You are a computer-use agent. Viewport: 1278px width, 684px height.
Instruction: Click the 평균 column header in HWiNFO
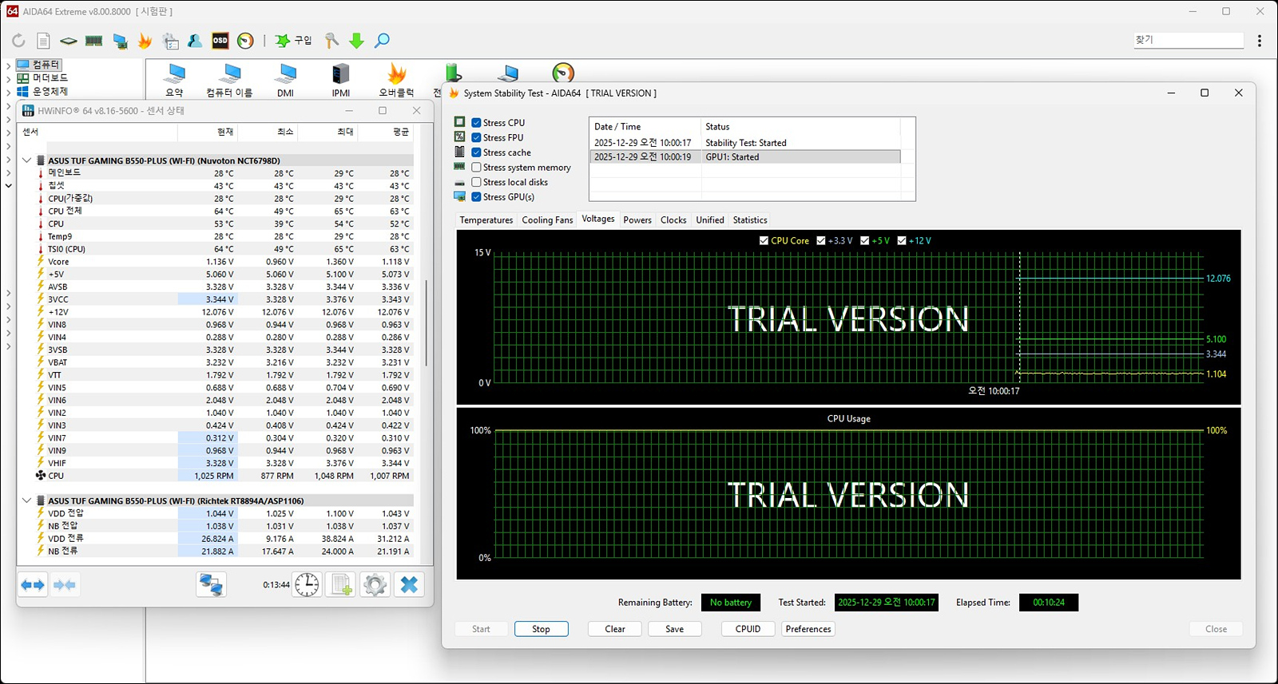(385, 132)
